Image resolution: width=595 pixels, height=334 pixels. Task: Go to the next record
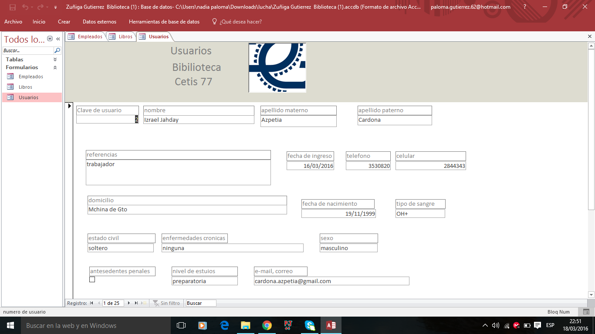point(128,303)
